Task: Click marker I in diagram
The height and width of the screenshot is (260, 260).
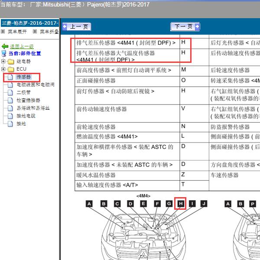Action: (192, 204)
